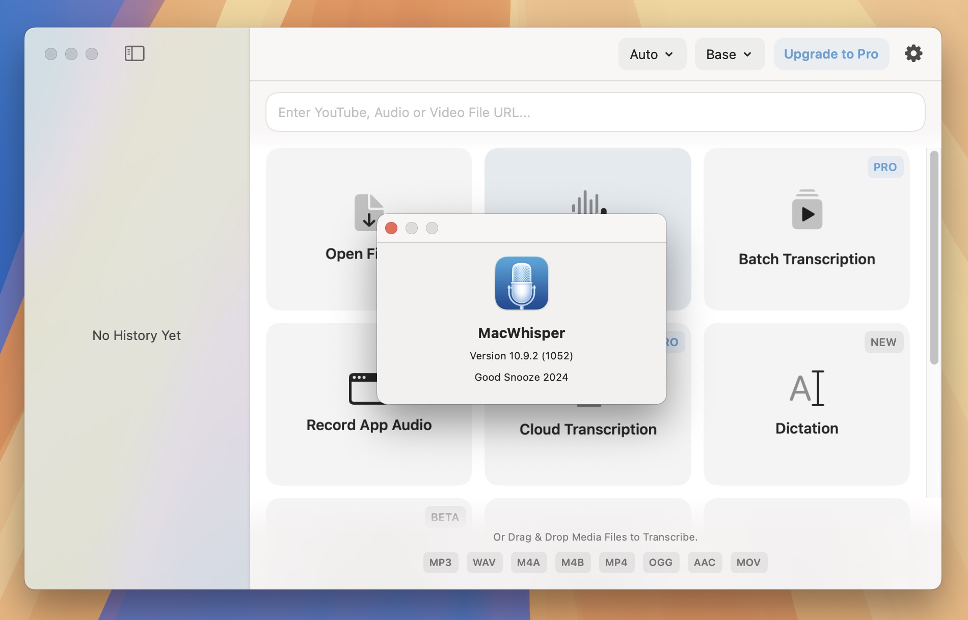Viewport: 968px width, 620px height.
Task: Click the Open File document icon
Action: 366,212
